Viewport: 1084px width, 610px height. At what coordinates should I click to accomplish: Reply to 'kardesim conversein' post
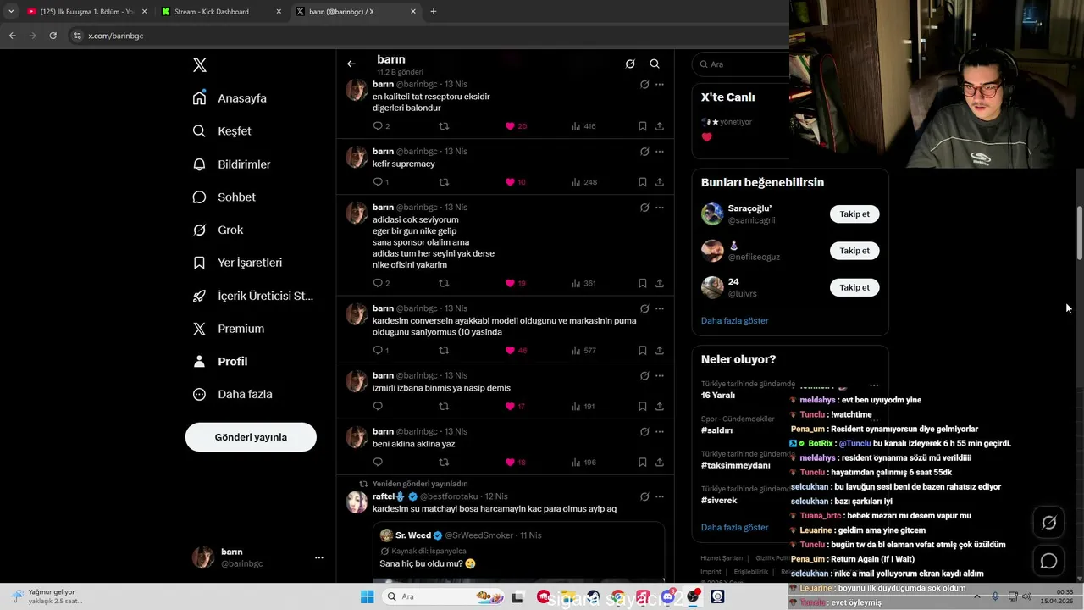click(378, 351)
